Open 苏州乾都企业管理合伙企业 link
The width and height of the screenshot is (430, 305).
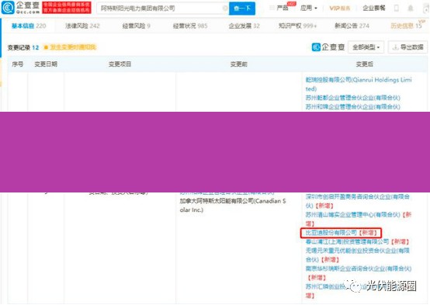coord(353,98)
